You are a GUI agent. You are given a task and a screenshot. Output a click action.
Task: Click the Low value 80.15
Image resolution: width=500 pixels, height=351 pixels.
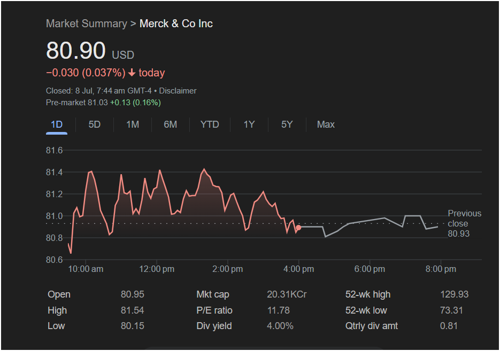[x=132, y=326]
